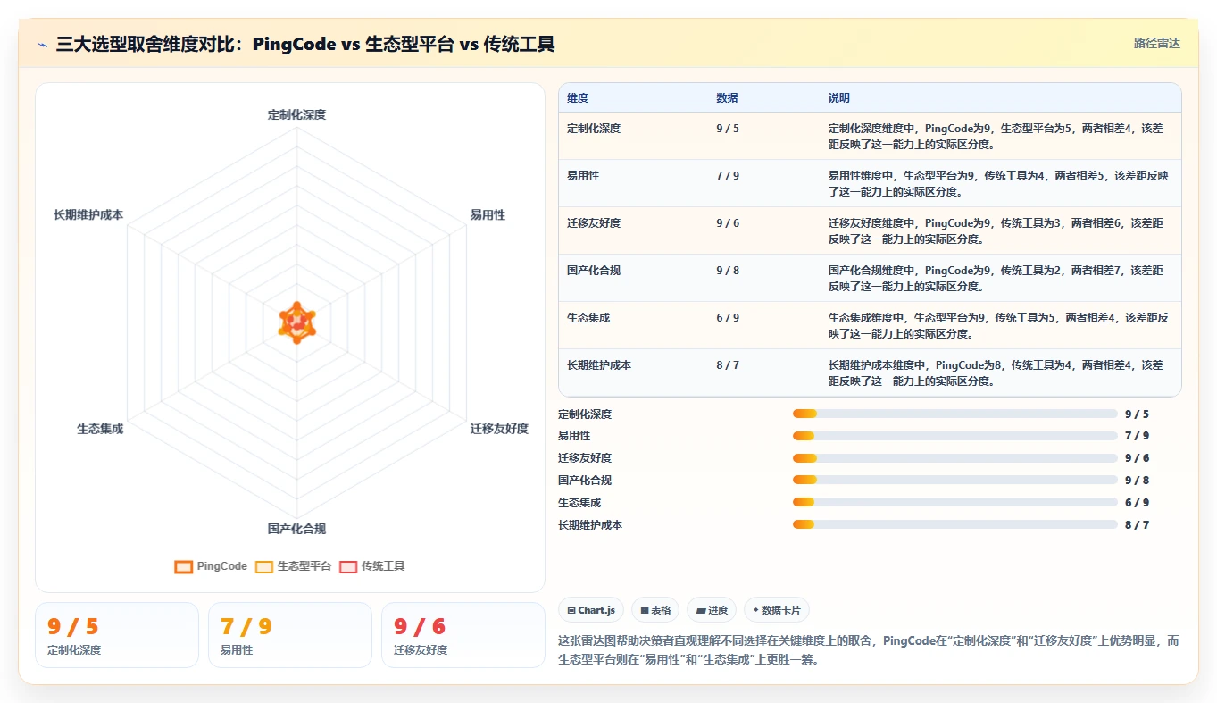The image size is (1217, 703).
Task: Click radar axis label 定制化深度
Action: click(296, 115)
